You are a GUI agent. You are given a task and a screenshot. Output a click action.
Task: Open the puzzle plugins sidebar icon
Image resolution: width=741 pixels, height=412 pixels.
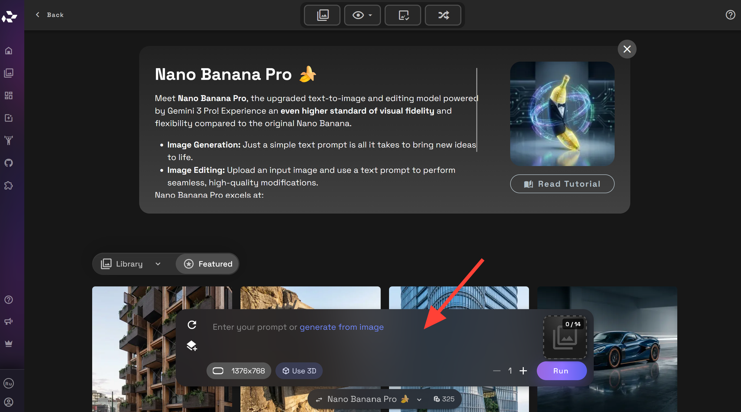coord(9,186)
